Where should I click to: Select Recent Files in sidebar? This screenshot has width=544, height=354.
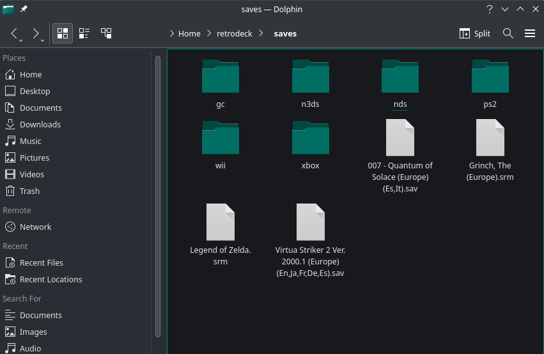coord(41,262)
